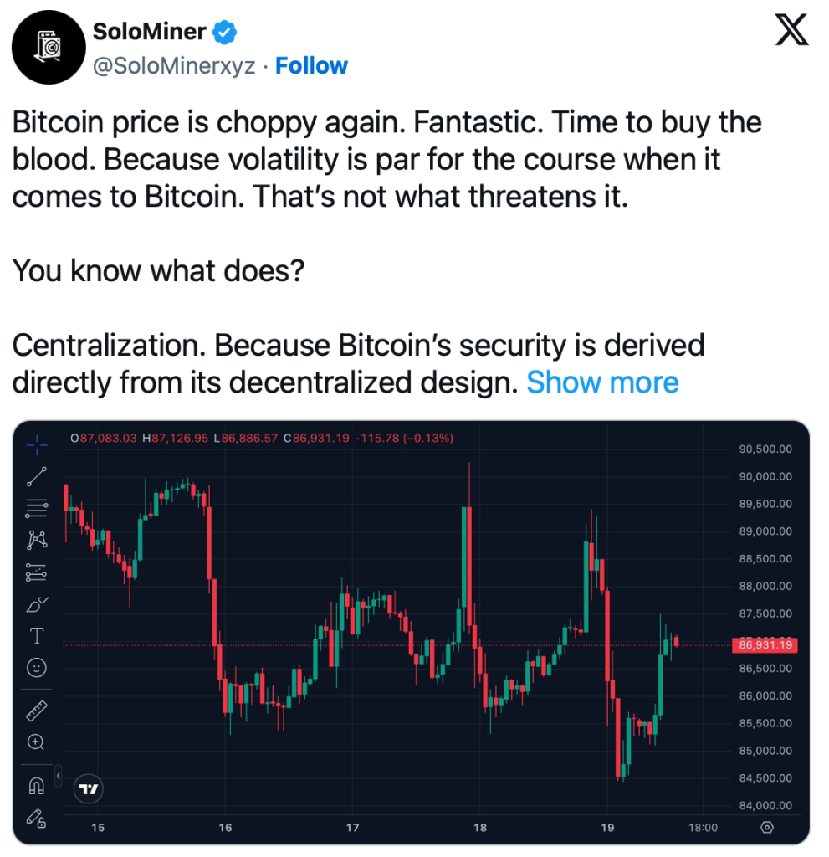
Task: Select the XABCD pattern tool
Action: [x=37, y=540]
